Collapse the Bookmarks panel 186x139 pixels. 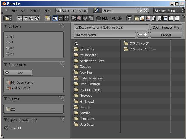point(6,65)
